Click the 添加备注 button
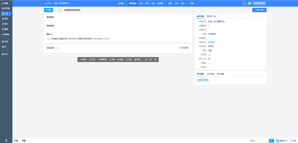298x143 pixels. [x=184, y=48]
